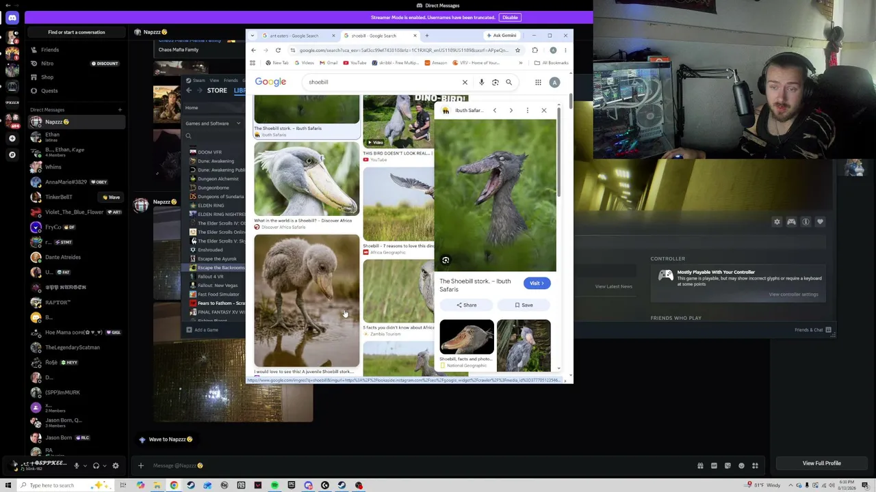
Task: Submit the Google search magnifier
Action: coord(508,82)
